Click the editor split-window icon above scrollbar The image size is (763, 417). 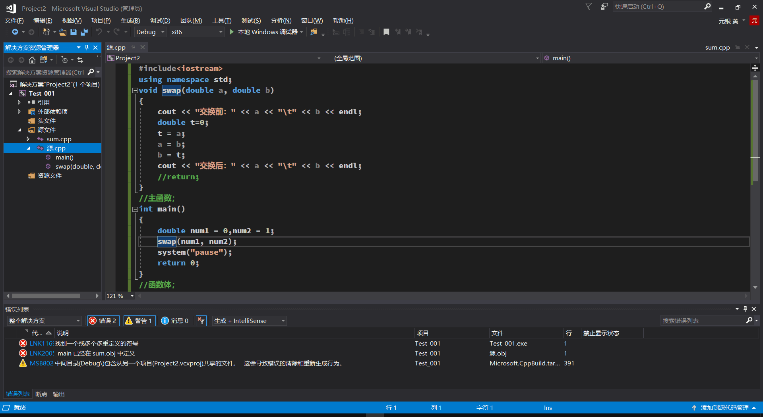coord(755,68)
